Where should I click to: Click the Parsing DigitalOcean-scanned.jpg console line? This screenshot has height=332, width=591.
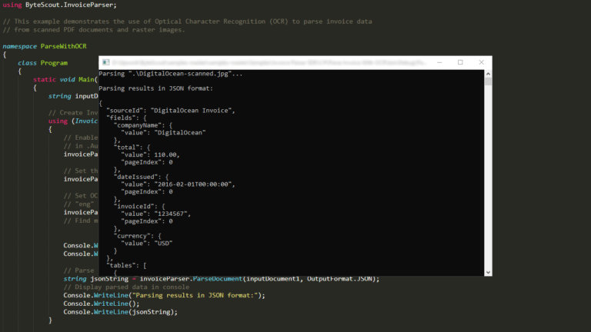tap(170, 74)
